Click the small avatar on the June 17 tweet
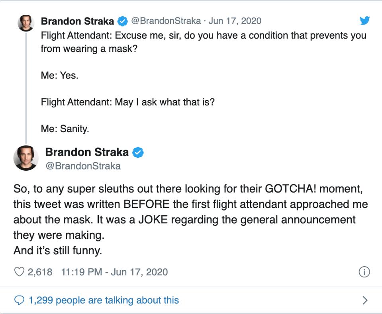The image size is (382, 314). tap(25, 22)
